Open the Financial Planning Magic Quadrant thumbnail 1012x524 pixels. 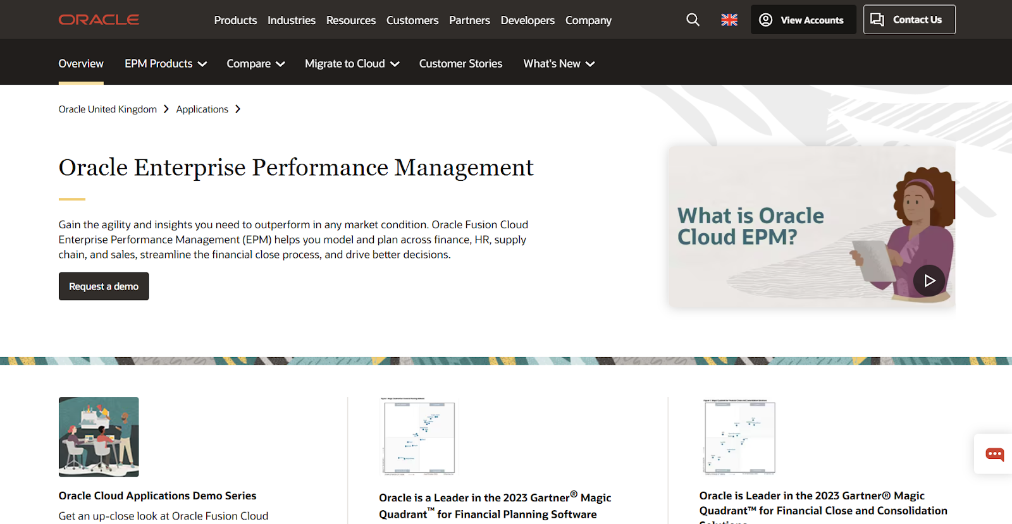point(417,436)
